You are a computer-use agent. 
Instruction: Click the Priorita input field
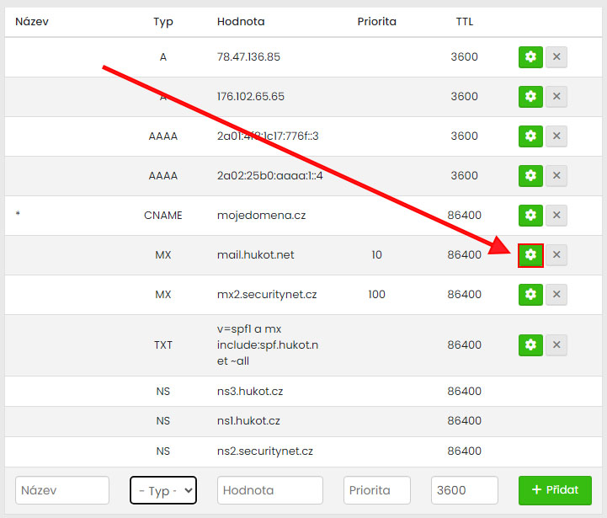(376, 490)
